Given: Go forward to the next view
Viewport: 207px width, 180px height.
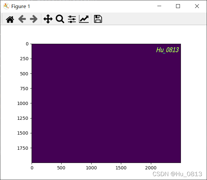Looking at the screenshot, I should [x=34, y=19].
